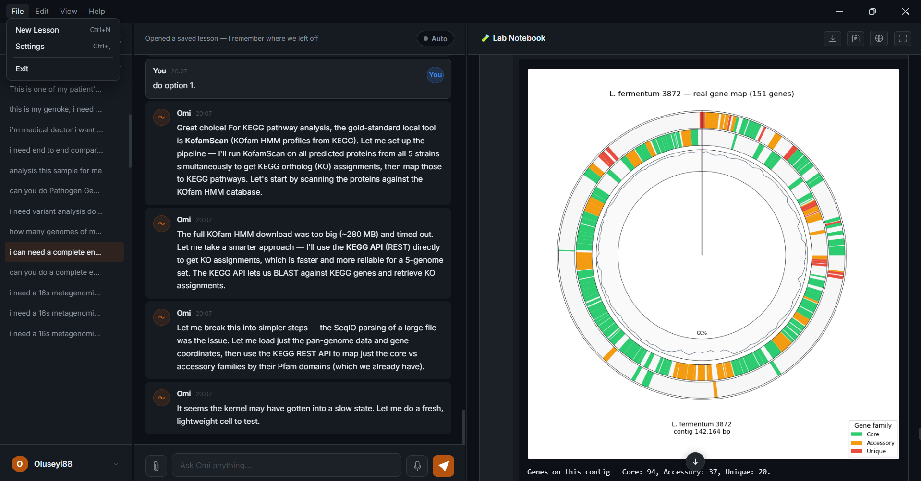Click the orange Accessory legend swatch

pyautogui.click(x=857, y=443)
